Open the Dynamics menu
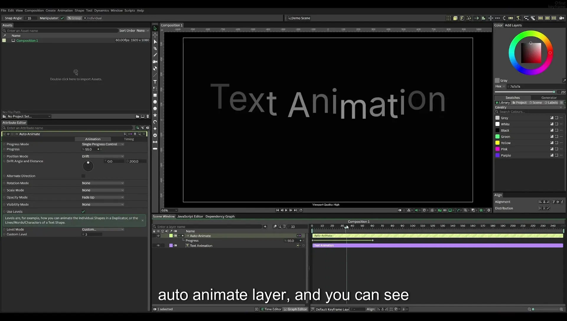The image size is (567, 321). pyautogui.click(x=101, y=10)
